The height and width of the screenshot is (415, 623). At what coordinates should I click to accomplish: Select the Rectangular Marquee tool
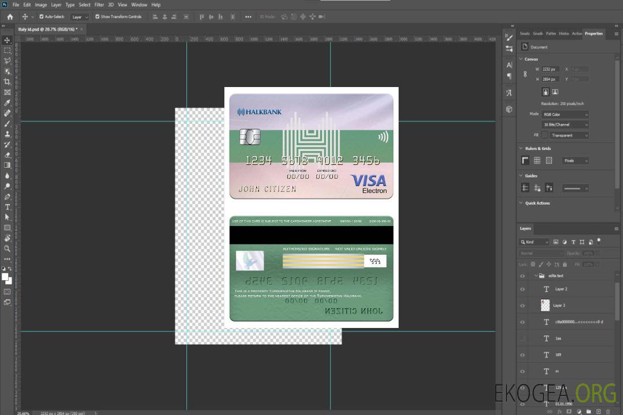click(x=7, y=51)
